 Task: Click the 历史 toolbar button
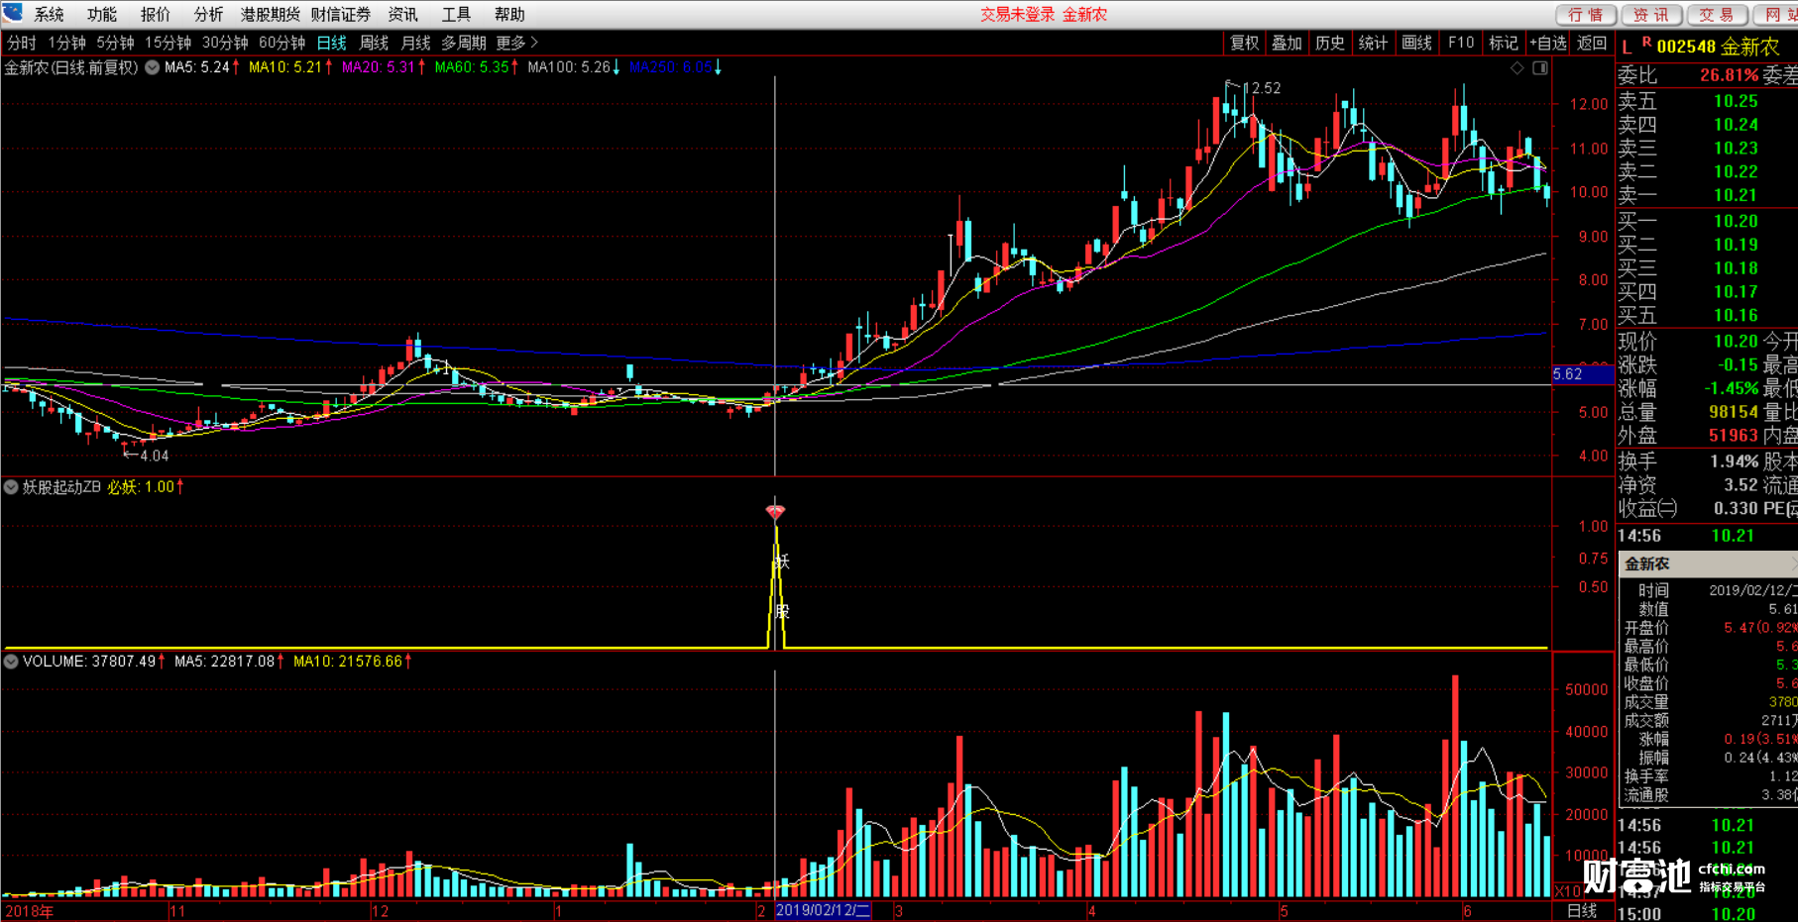[x=1330, y=43]
